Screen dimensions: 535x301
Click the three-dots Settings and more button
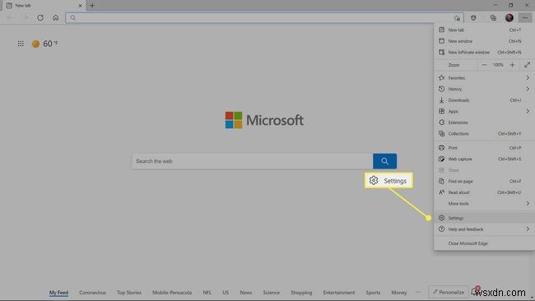[x=525, y=18]
